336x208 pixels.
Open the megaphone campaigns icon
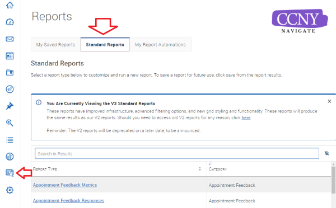10,89
